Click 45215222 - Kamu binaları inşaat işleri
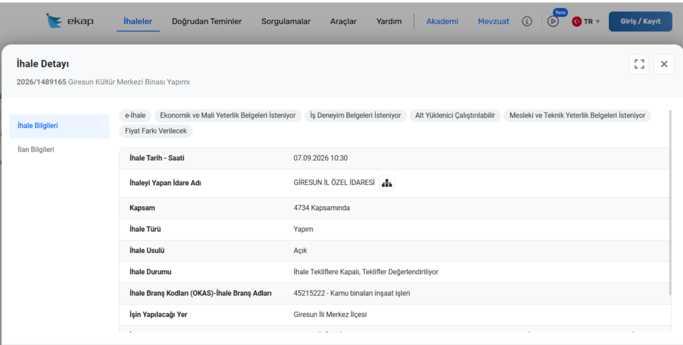The image size is (683, 345). pos(352,293)
